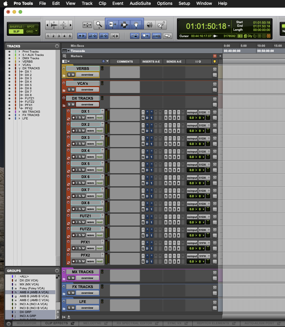Click the Zoom Toggle arrows icon

[87, 25]
